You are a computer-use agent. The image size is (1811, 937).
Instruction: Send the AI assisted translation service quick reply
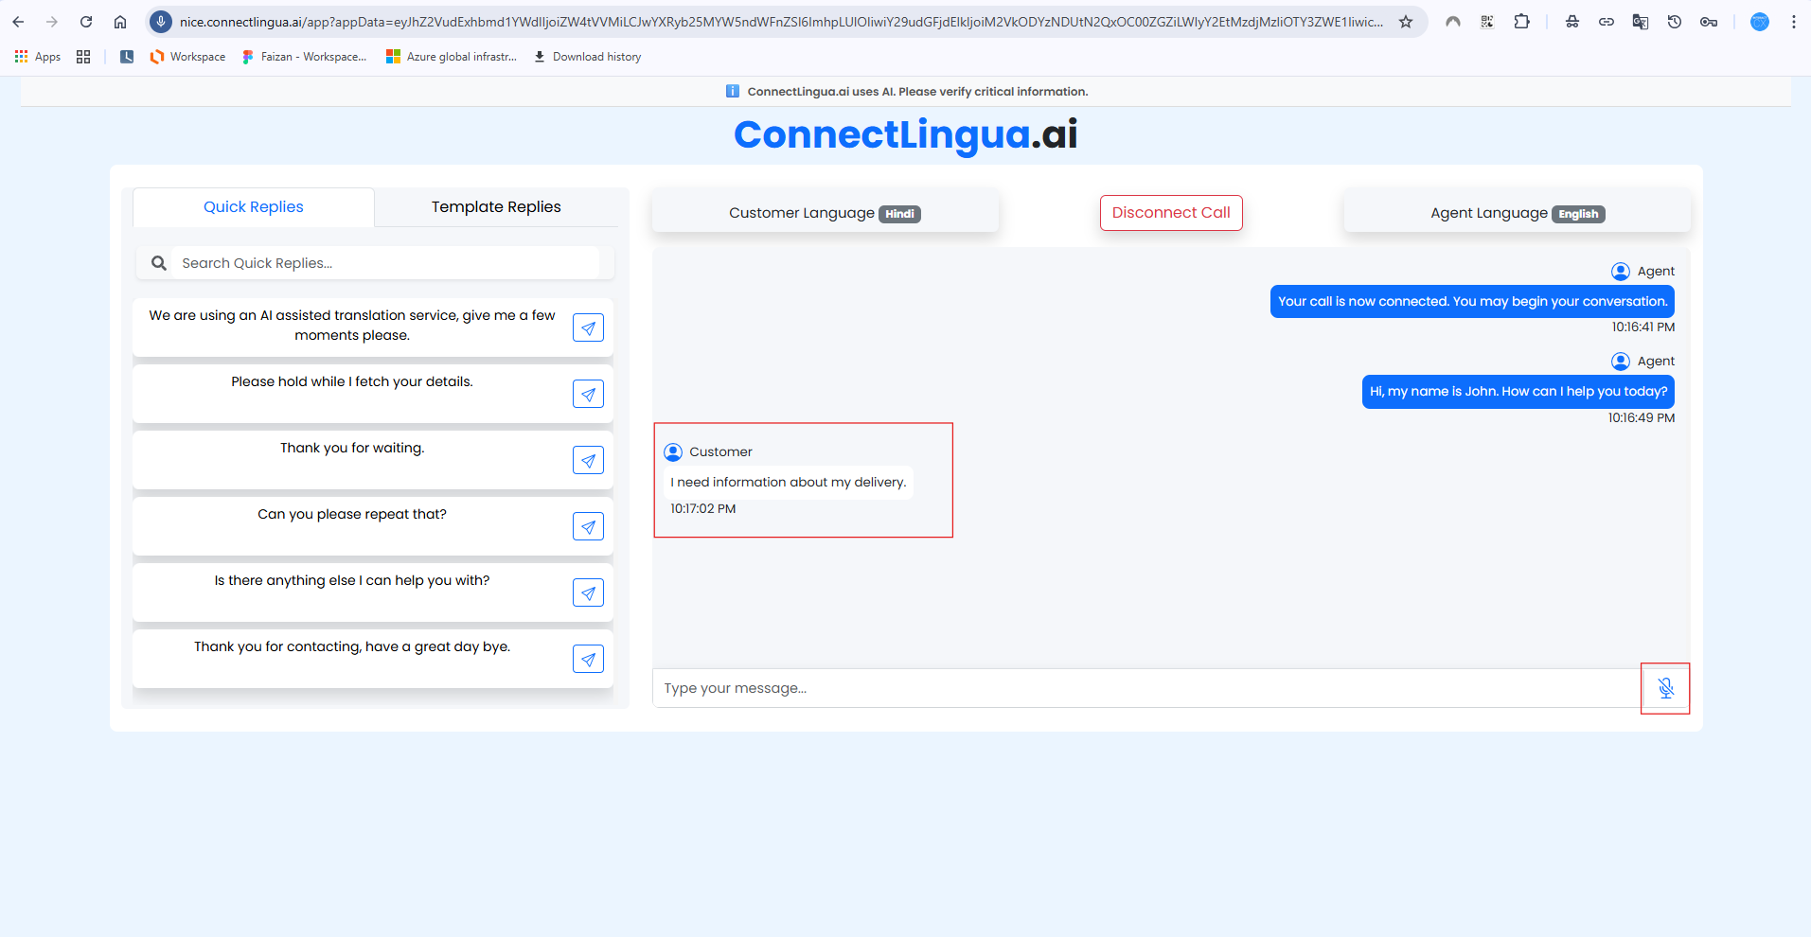[588, 327]
